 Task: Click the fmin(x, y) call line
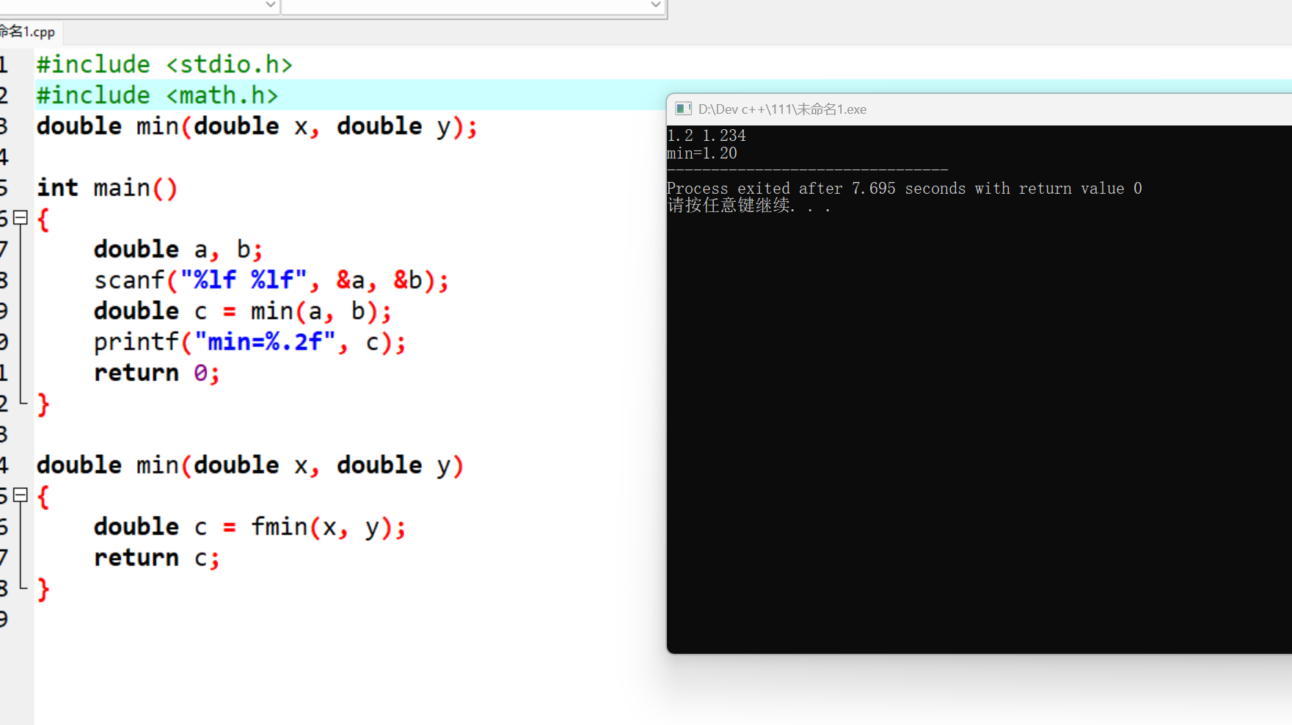pyautogui.click(x=250, y=527)
